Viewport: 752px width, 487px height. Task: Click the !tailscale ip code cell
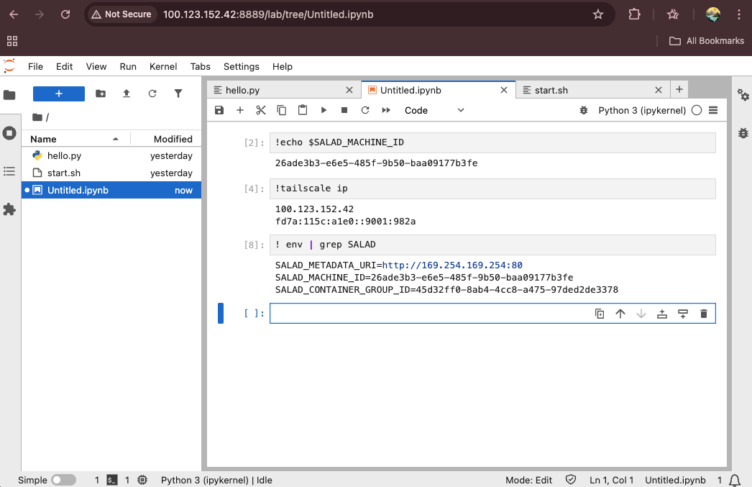coord(492,189)
